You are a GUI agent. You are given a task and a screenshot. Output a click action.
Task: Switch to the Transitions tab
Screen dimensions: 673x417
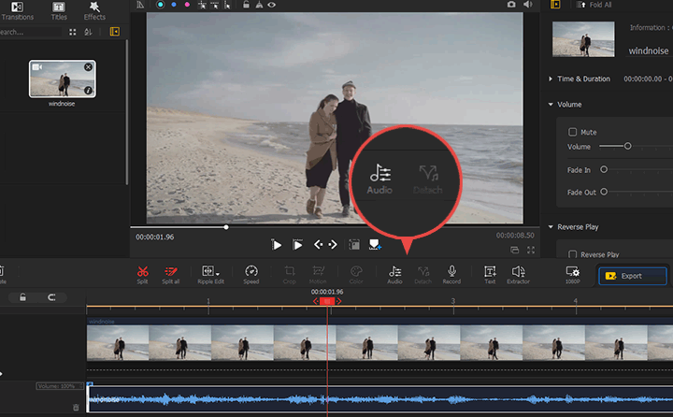point(17,10)
